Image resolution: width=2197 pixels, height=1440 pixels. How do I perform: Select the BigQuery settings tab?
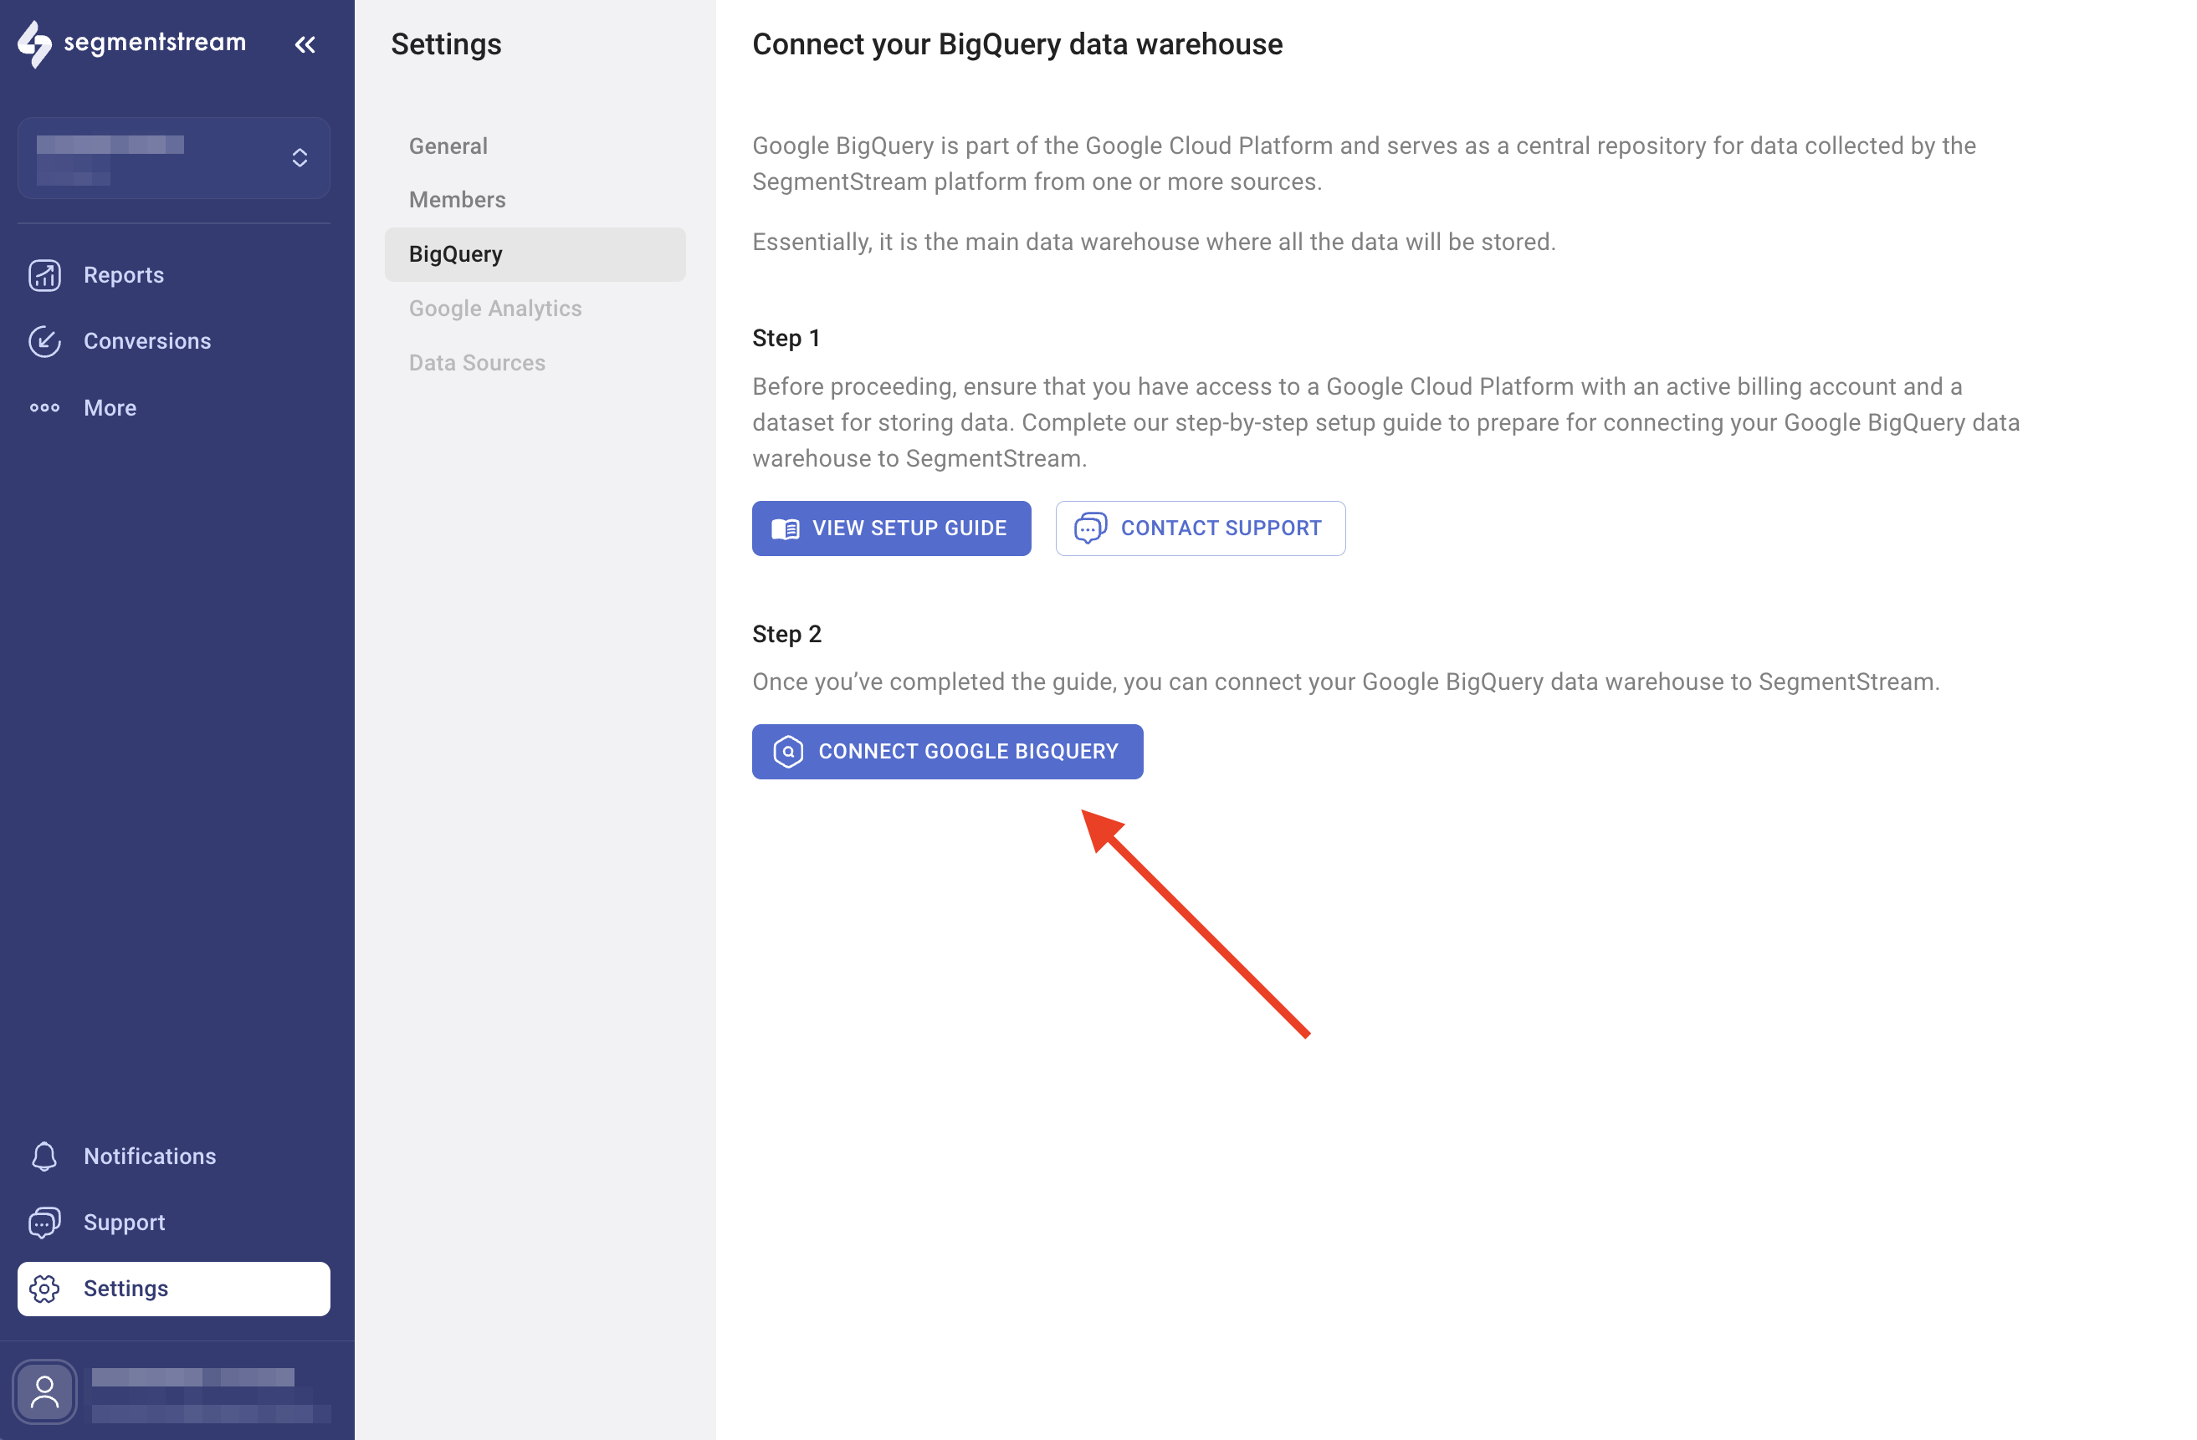tap(535, 253)
